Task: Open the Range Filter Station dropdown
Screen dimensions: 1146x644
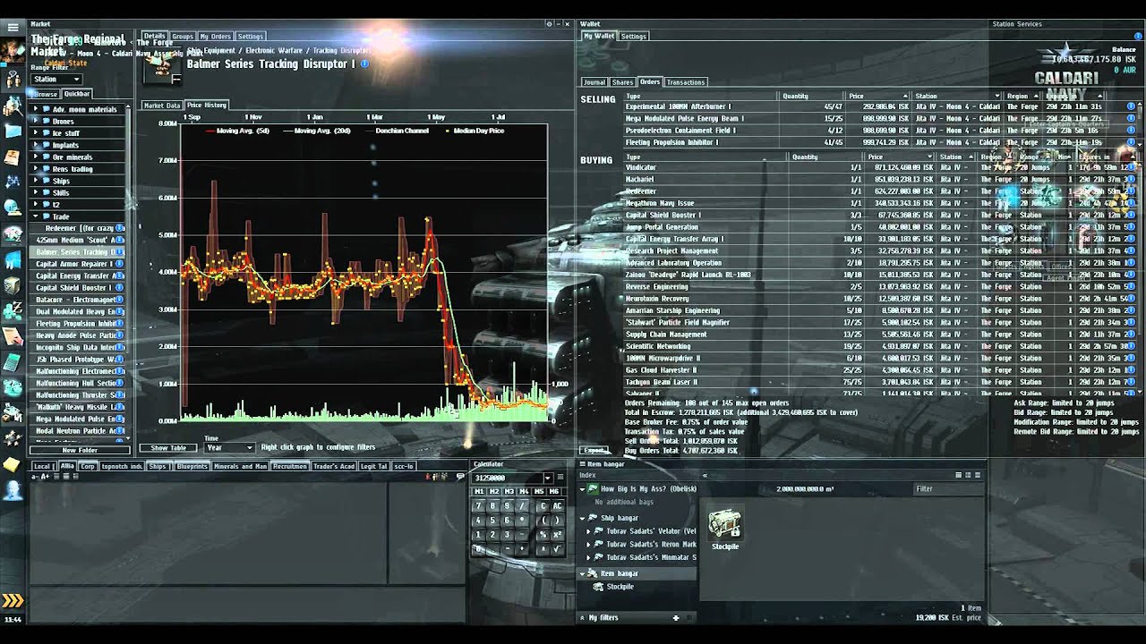Action: pos(57,79)
